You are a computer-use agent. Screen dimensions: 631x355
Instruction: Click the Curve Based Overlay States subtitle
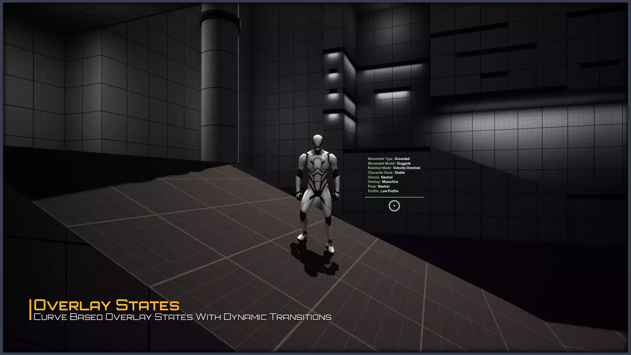pos(182,317)
